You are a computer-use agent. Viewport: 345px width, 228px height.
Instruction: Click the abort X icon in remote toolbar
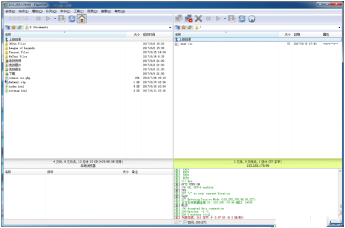(x=198, y=19)
